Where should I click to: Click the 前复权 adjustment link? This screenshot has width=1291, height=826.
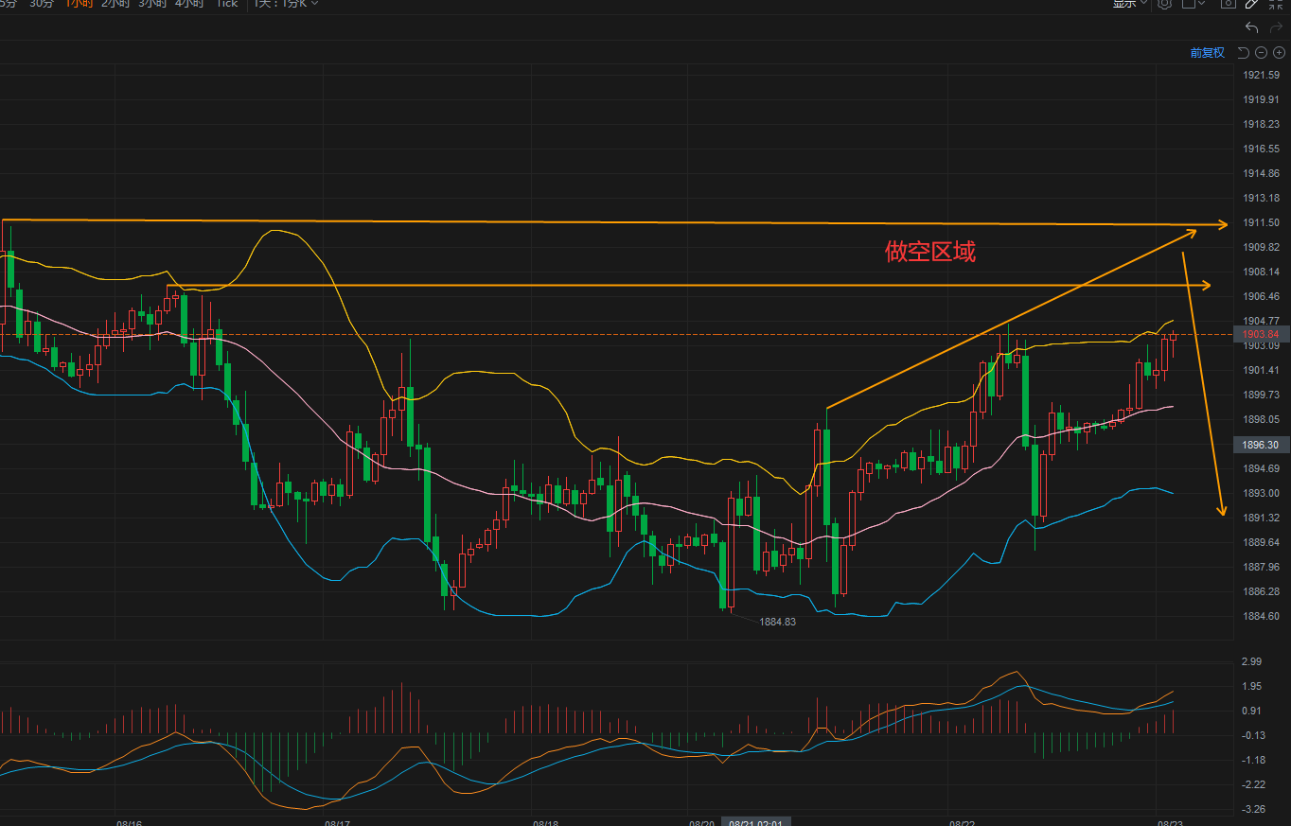[1207, 53]
